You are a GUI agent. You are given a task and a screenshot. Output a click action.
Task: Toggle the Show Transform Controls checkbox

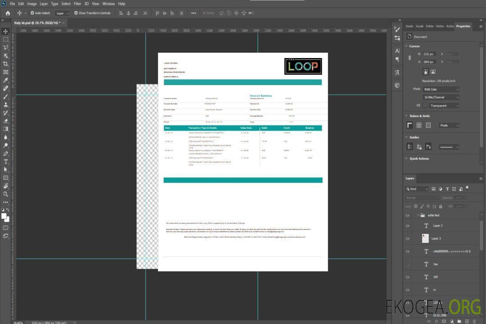(x=76, y=13)
